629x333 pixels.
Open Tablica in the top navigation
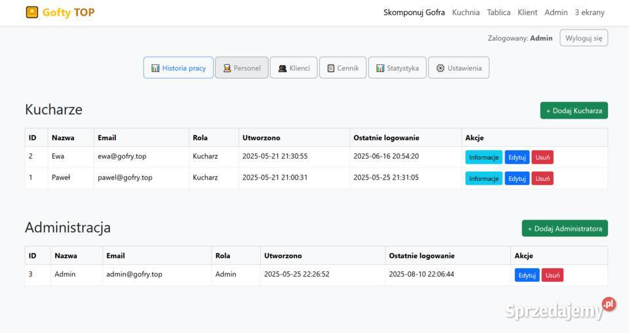[499, 12]
